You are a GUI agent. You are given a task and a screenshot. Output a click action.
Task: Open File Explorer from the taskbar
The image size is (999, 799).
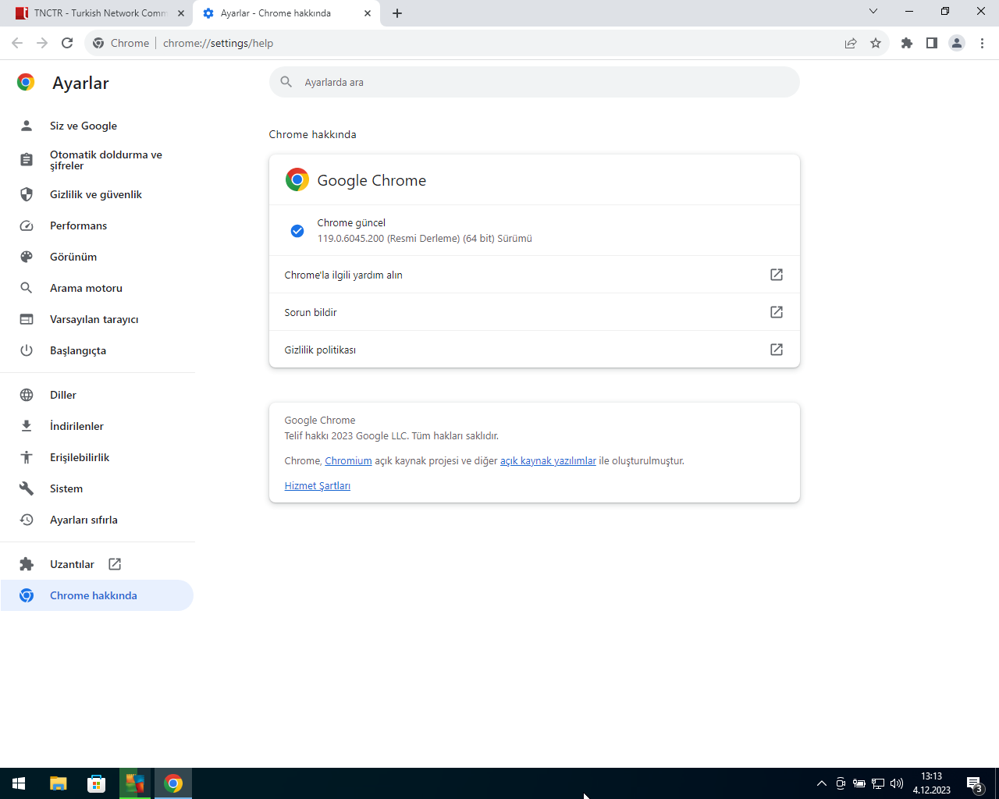(x=59, y=783)
